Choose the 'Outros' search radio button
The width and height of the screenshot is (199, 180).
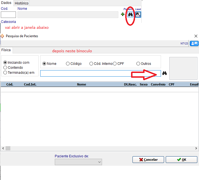click(x=138, y=64)
